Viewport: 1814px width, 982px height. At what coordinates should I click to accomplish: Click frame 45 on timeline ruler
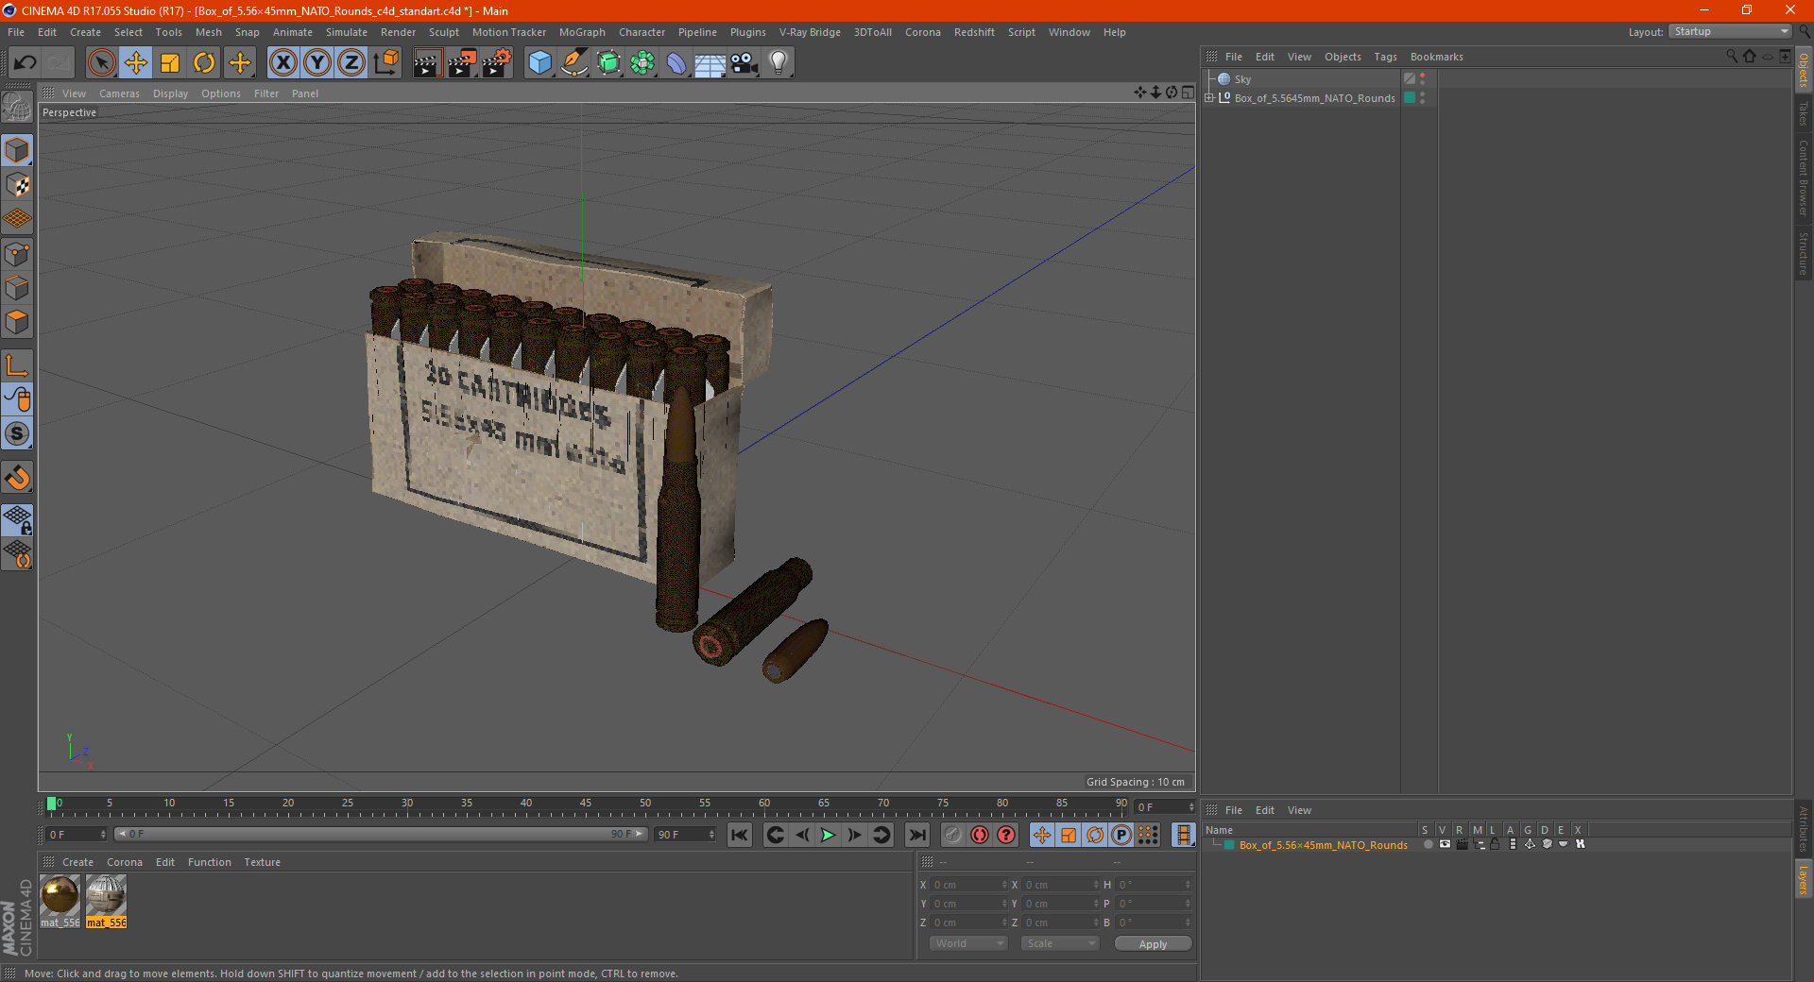[586, 804]
